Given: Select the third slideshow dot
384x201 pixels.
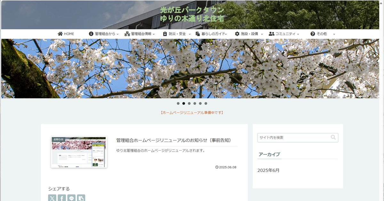Looking at the screenshot, I should pos(189,103).
